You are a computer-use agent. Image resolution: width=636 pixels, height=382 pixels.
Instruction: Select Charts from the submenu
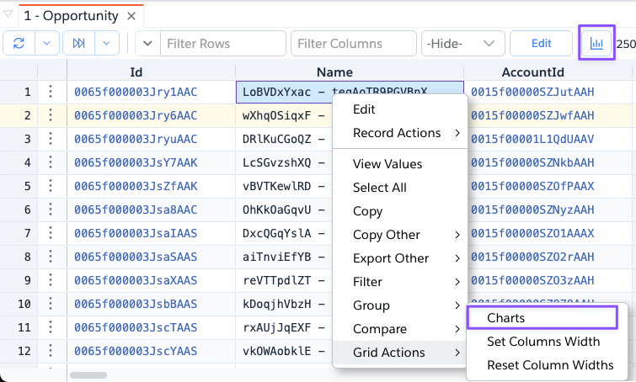505,318
